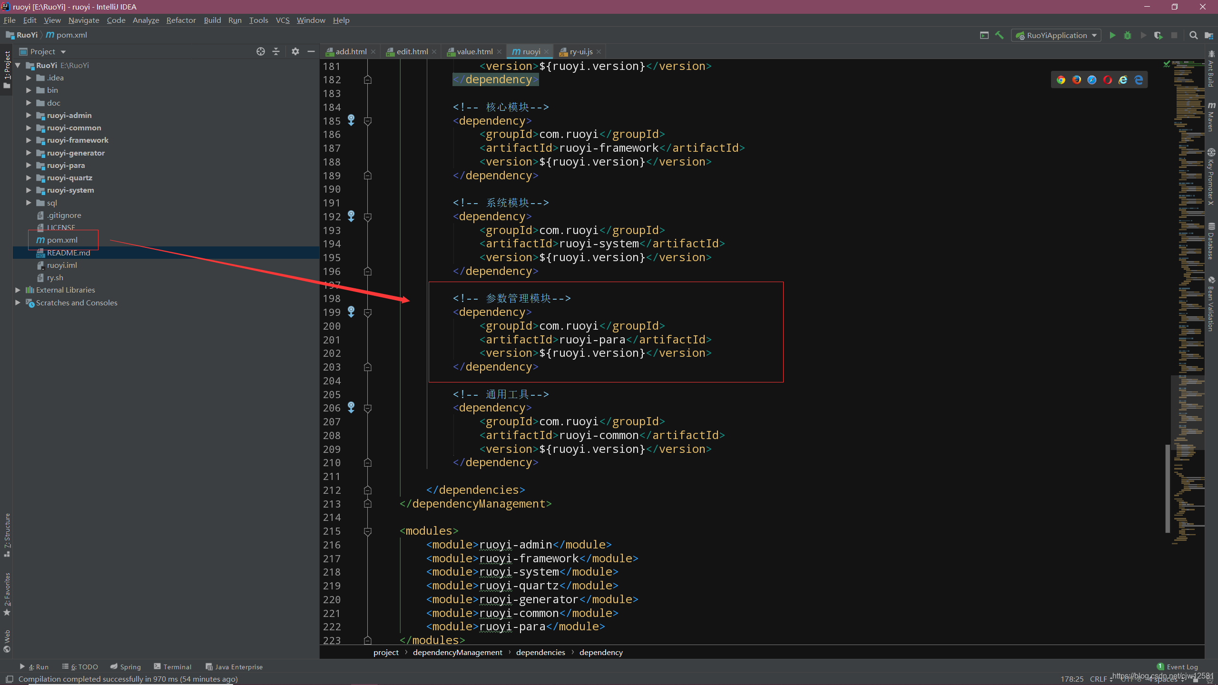Collapse the RuoYi root project node
This screenshot has width=1218, height=685.
[x=18, y=65]
